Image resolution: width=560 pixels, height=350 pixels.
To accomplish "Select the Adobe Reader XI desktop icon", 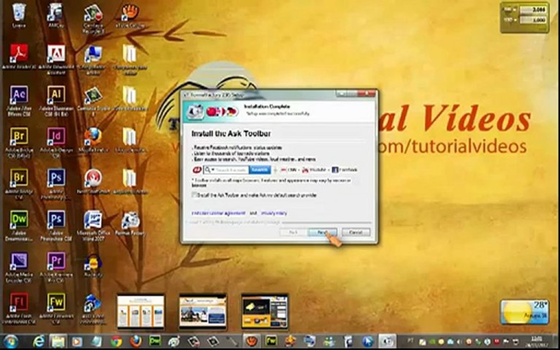I will (18, 56).
